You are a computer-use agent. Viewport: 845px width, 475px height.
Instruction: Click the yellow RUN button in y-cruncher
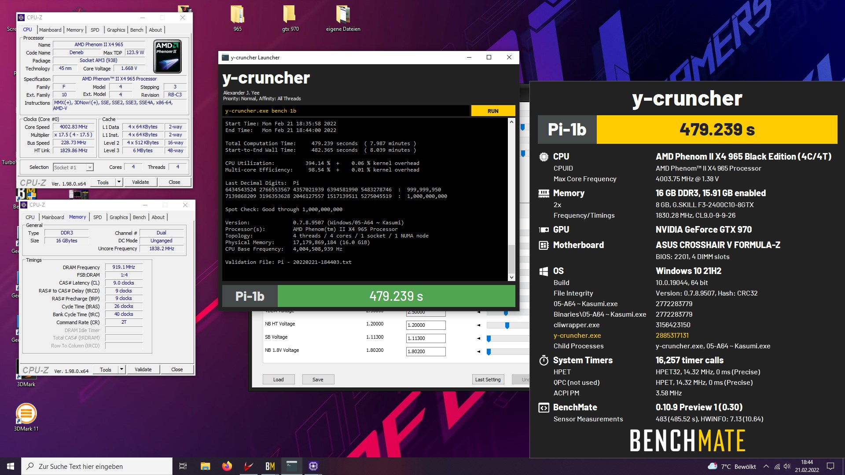tap(493, 111)
